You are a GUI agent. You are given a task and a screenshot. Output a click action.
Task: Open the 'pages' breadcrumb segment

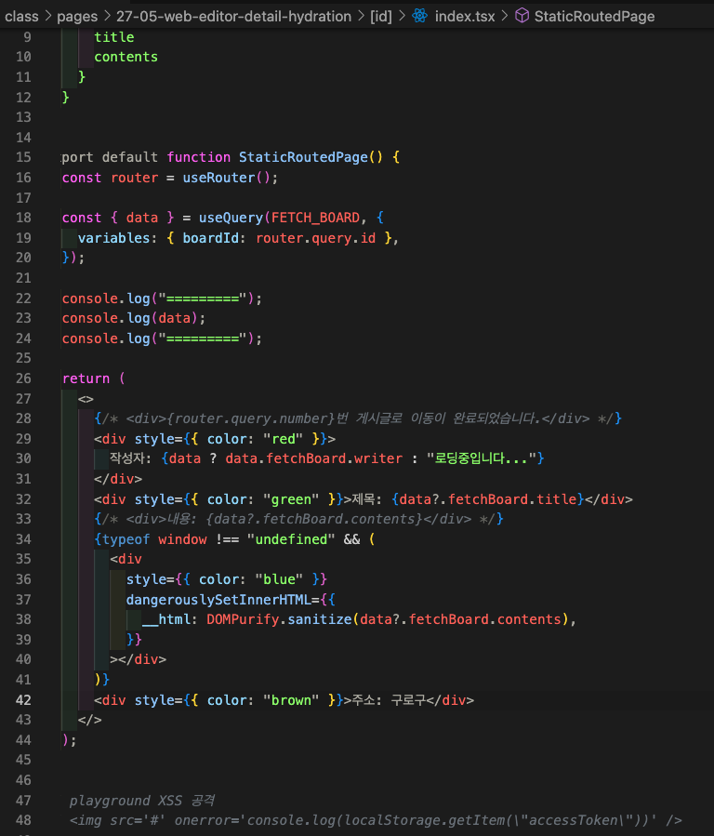click(77, 17)
